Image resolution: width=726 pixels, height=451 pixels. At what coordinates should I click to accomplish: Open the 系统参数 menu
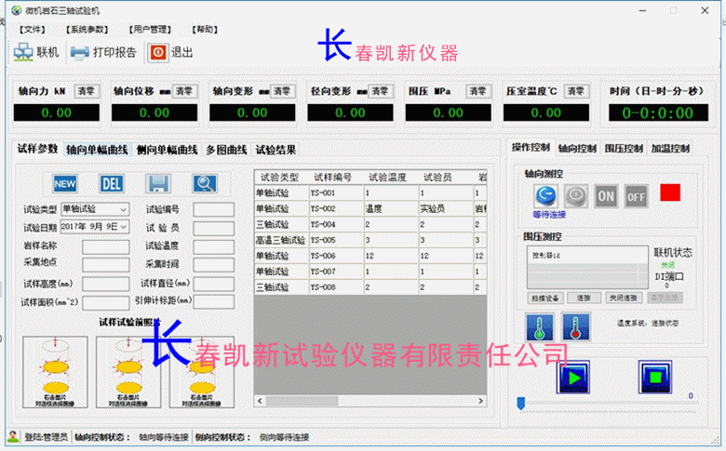[x=87, y=30]
